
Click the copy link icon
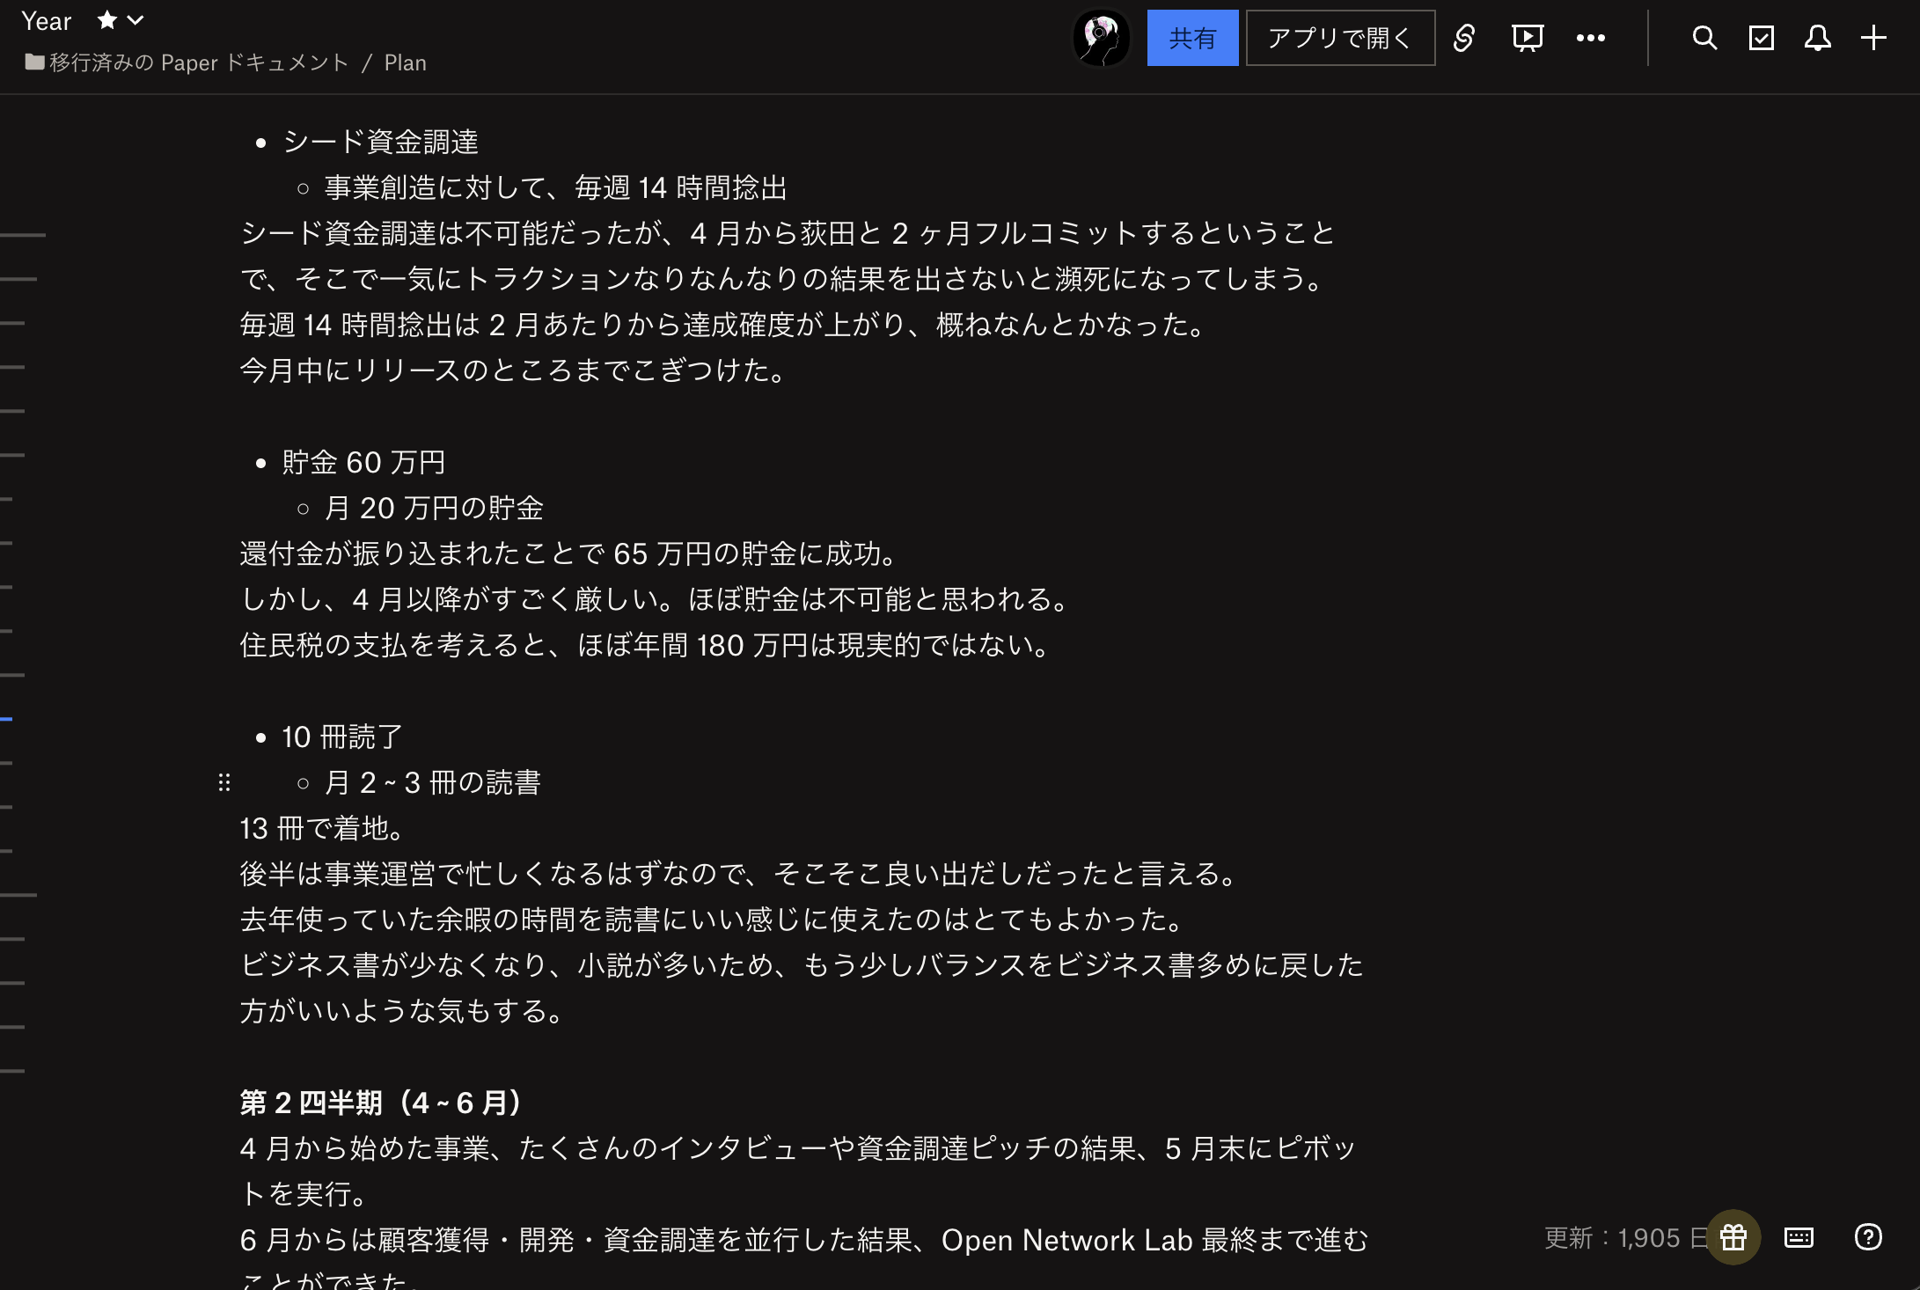point(1463,38)
